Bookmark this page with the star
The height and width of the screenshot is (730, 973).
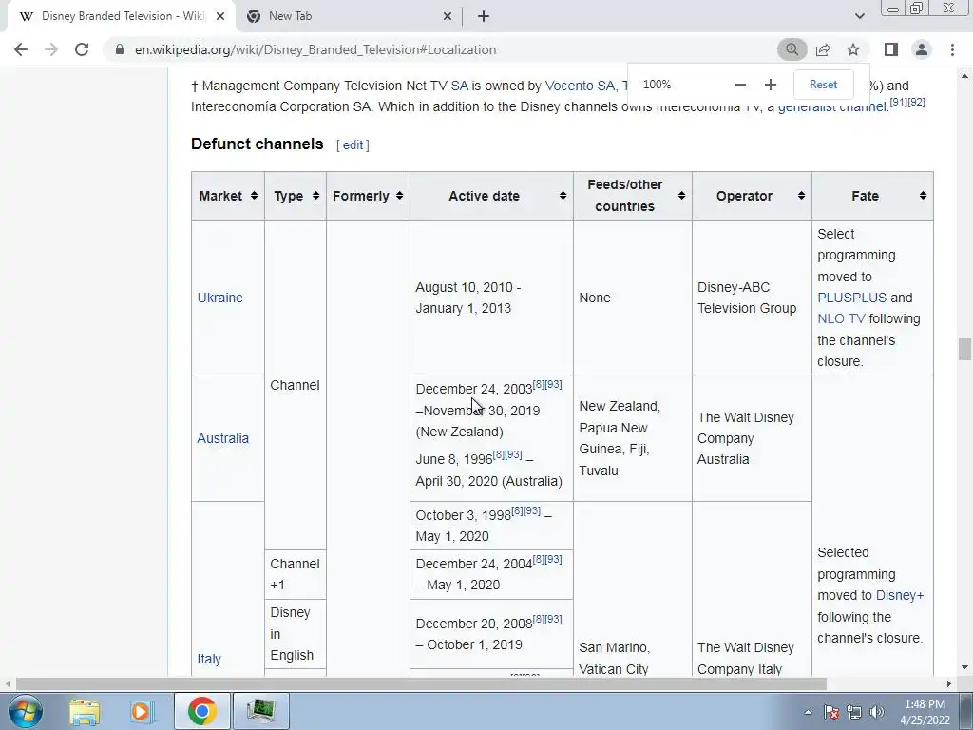[x=853, y=49]
